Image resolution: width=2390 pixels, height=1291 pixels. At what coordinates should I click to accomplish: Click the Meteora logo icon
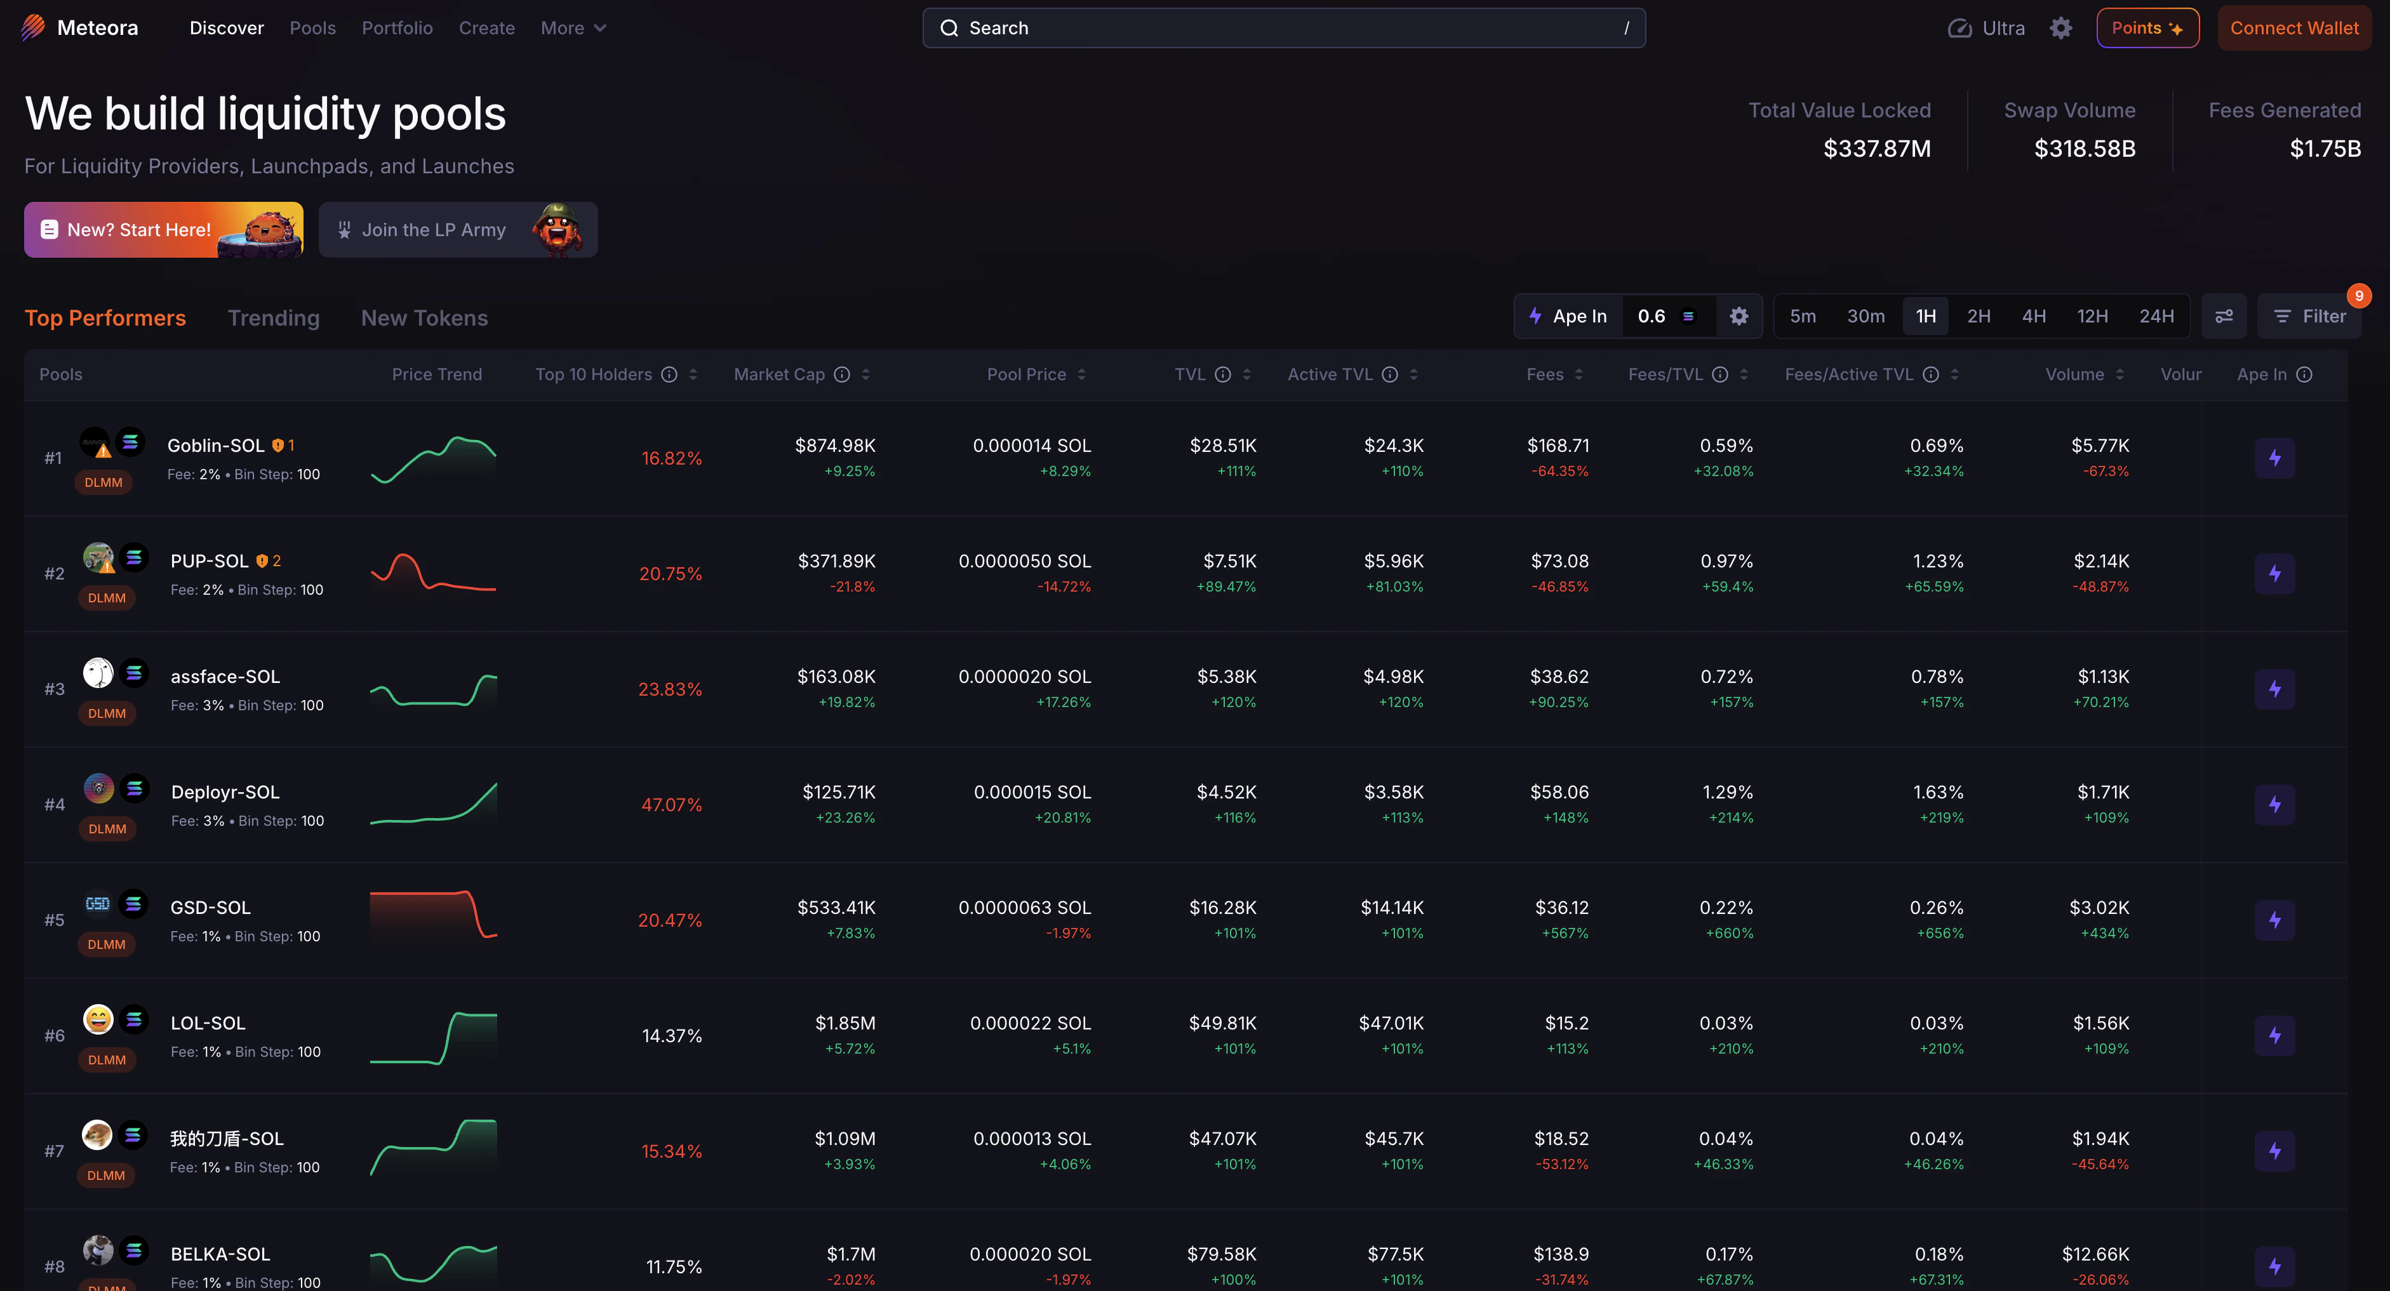click(32, 28)
